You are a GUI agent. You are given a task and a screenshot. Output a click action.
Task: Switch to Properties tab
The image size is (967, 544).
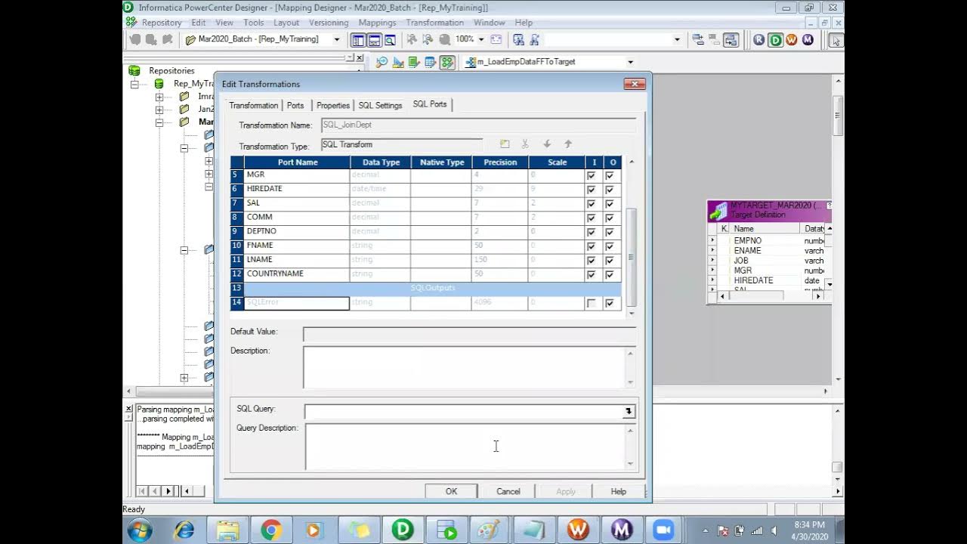pyautogui.click(x=333, y=106)
